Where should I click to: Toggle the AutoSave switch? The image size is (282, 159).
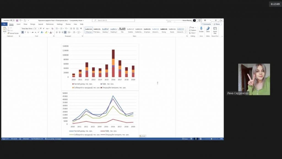coord(12,20)
